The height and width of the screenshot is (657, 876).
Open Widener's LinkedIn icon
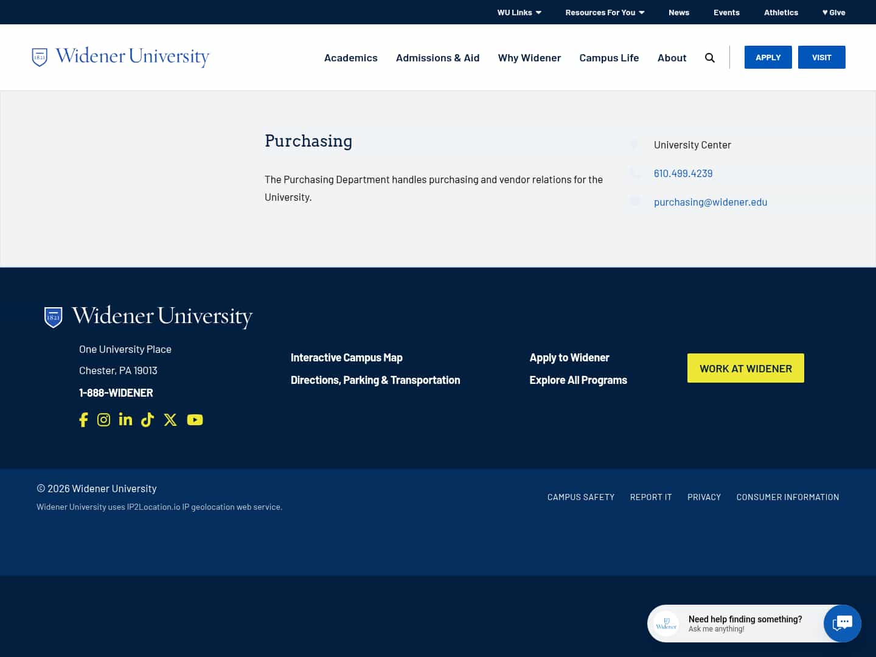pyautogui.click(x=125, y=420)
